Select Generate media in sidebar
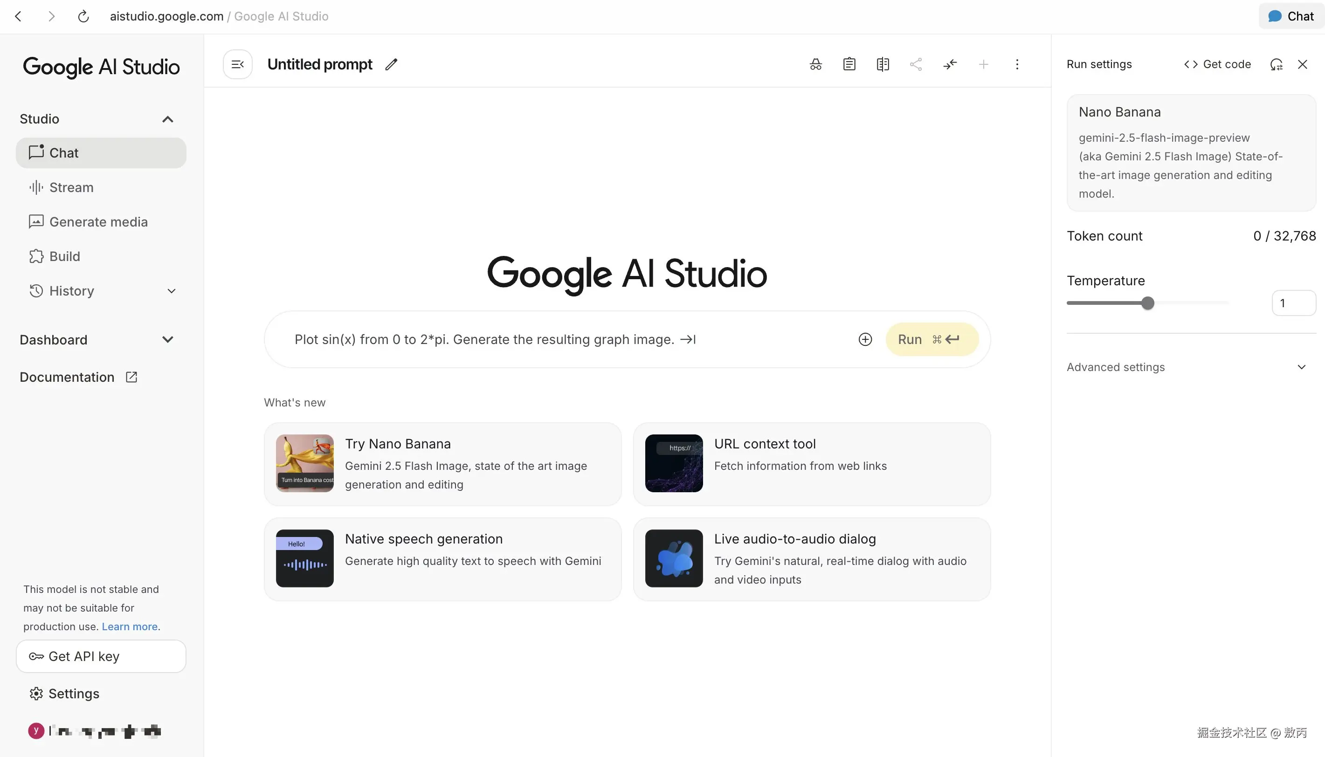 click(98, 222)
